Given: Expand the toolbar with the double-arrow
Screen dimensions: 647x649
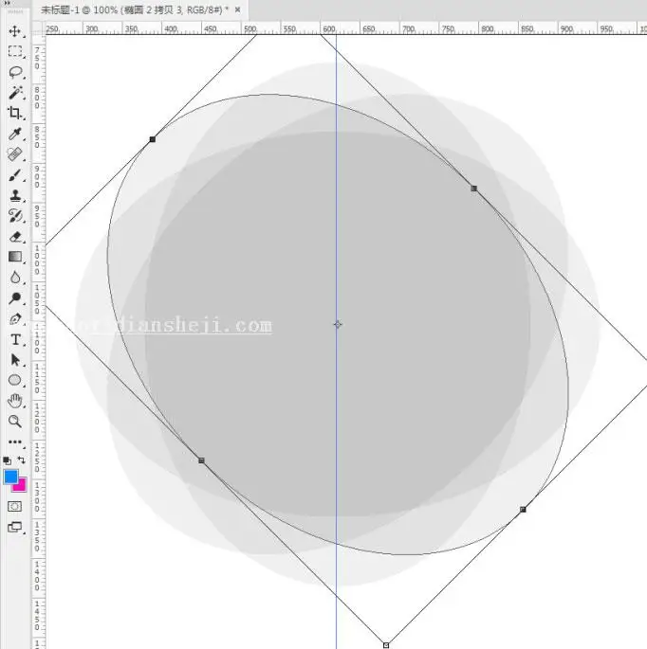Looking at the screenshot, I should point(7,3).
